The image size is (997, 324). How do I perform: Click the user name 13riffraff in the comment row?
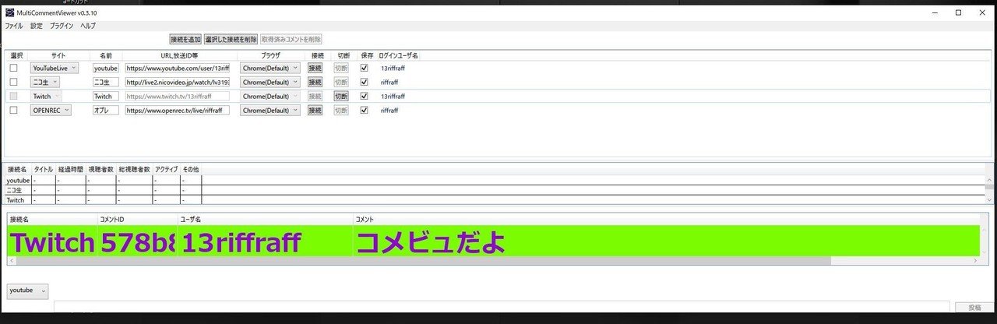click(241, 243)
